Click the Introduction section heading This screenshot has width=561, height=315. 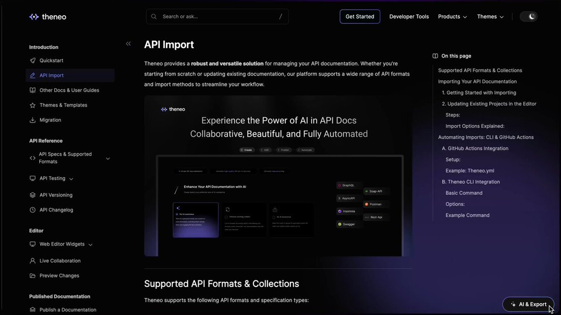click(43, 47)
